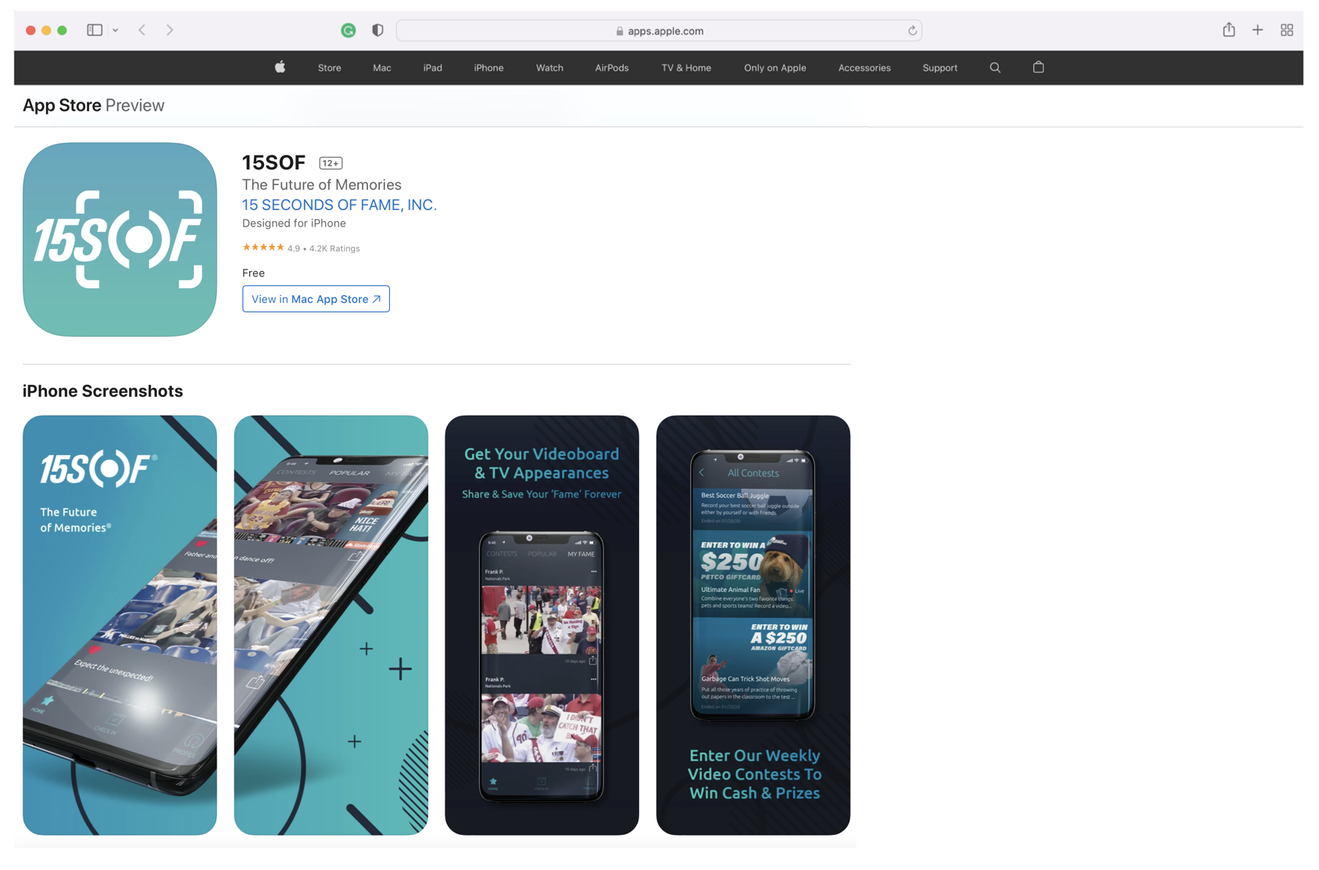This screenshot has width=1319, height=870.
Task: Show tab overview grid icon
Action: coord(1287,30)
